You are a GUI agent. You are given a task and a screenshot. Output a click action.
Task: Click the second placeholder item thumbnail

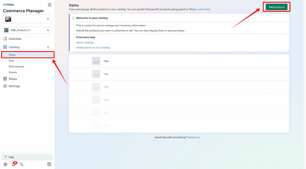[96, 74]
